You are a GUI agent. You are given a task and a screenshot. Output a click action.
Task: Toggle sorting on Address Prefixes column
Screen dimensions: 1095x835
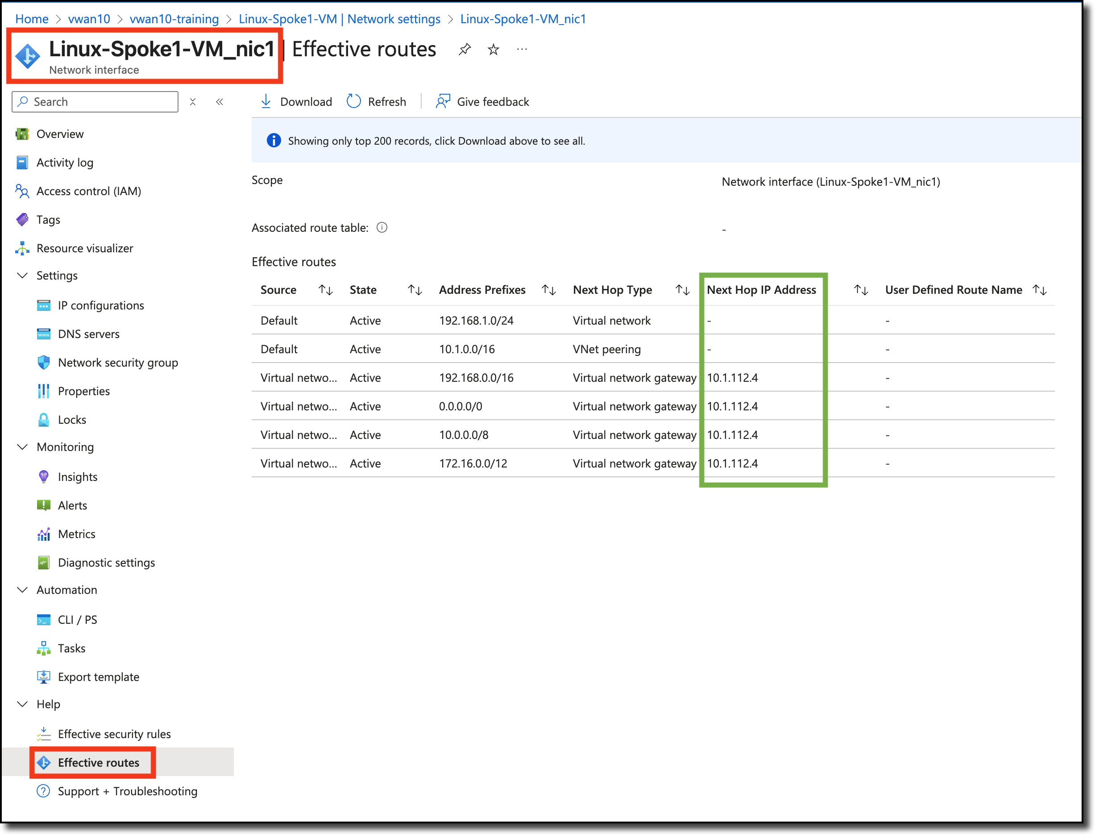pyautogui.click(x=548, y=290)
